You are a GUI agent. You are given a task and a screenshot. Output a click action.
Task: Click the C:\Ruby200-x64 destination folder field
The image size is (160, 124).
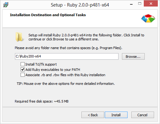pos(67,57)
